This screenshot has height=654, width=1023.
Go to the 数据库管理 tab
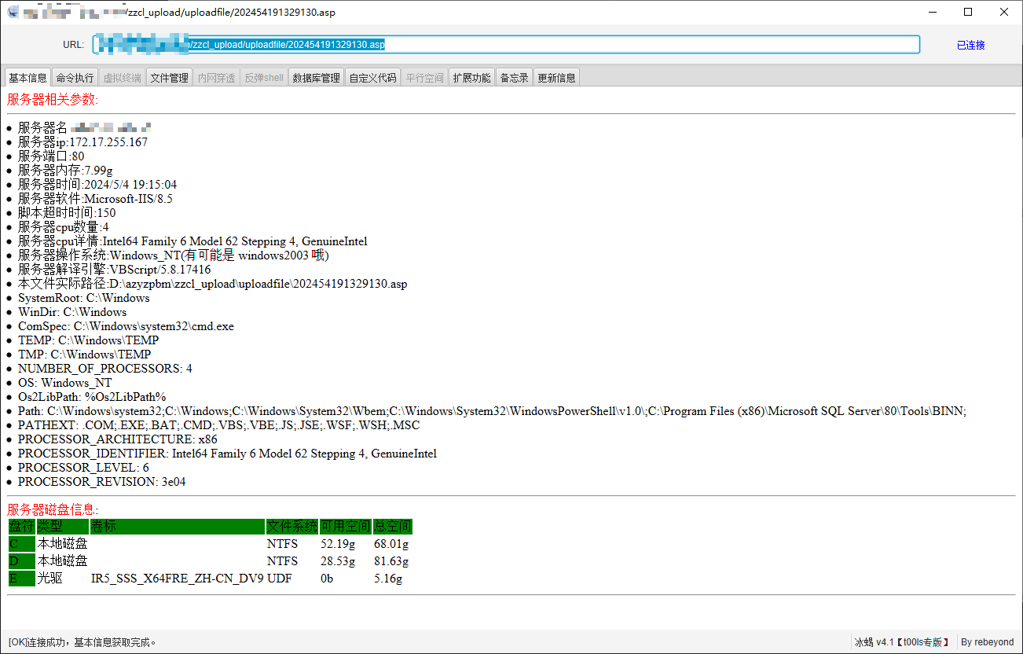[x=316, y=78]
